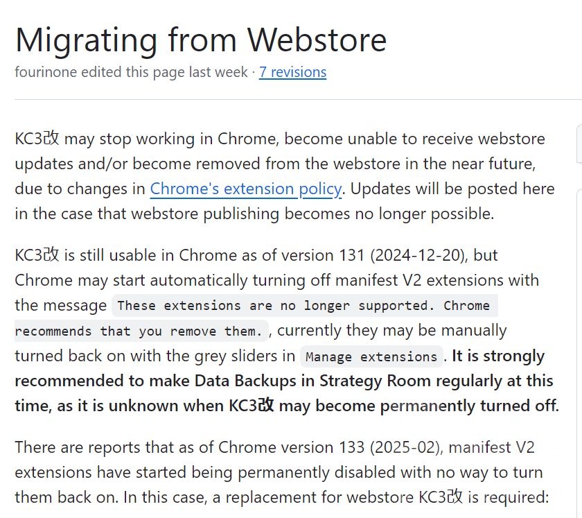Click the "Migrating from Webstore" page title

(x=201, y=40)
